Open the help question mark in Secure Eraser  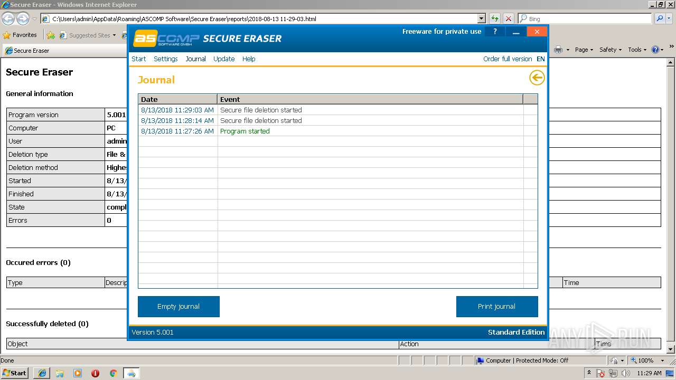[495, 32]
